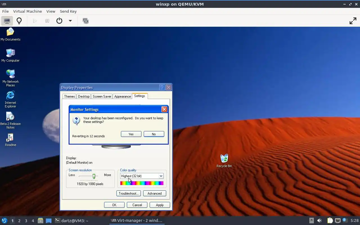This screenshot has width=360, height=225.
Task: Close the Display Properties window
Action: (x=168, y=87)
